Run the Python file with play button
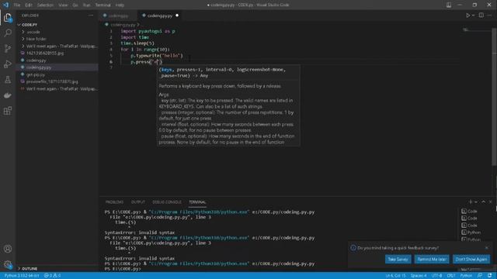This screenshot has width=497, height=279. pyautogui.click(x=467, y=15)
